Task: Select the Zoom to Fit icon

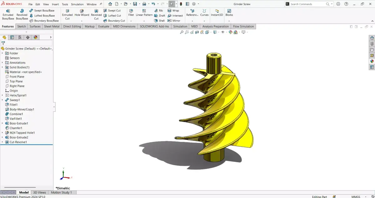Action: coord(182,32)
